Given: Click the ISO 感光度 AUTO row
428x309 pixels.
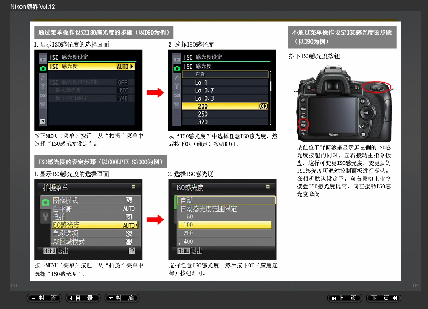Looking at the screenshot, I should pyautogui.click(x=91, y=67).
